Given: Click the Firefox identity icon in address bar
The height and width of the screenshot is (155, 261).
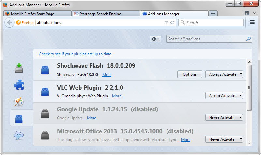Looking at the screenshot, I should [18, 22].
